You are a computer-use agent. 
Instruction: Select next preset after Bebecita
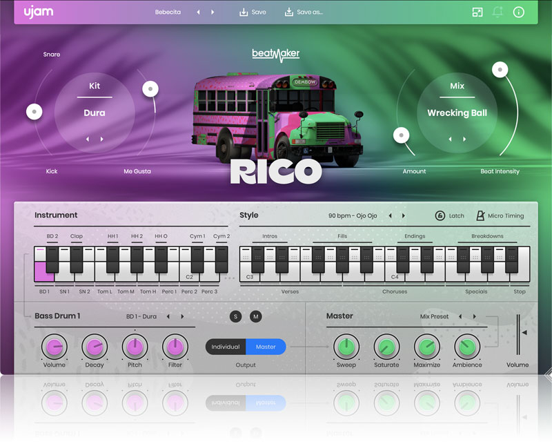click(x=213, y=12)
